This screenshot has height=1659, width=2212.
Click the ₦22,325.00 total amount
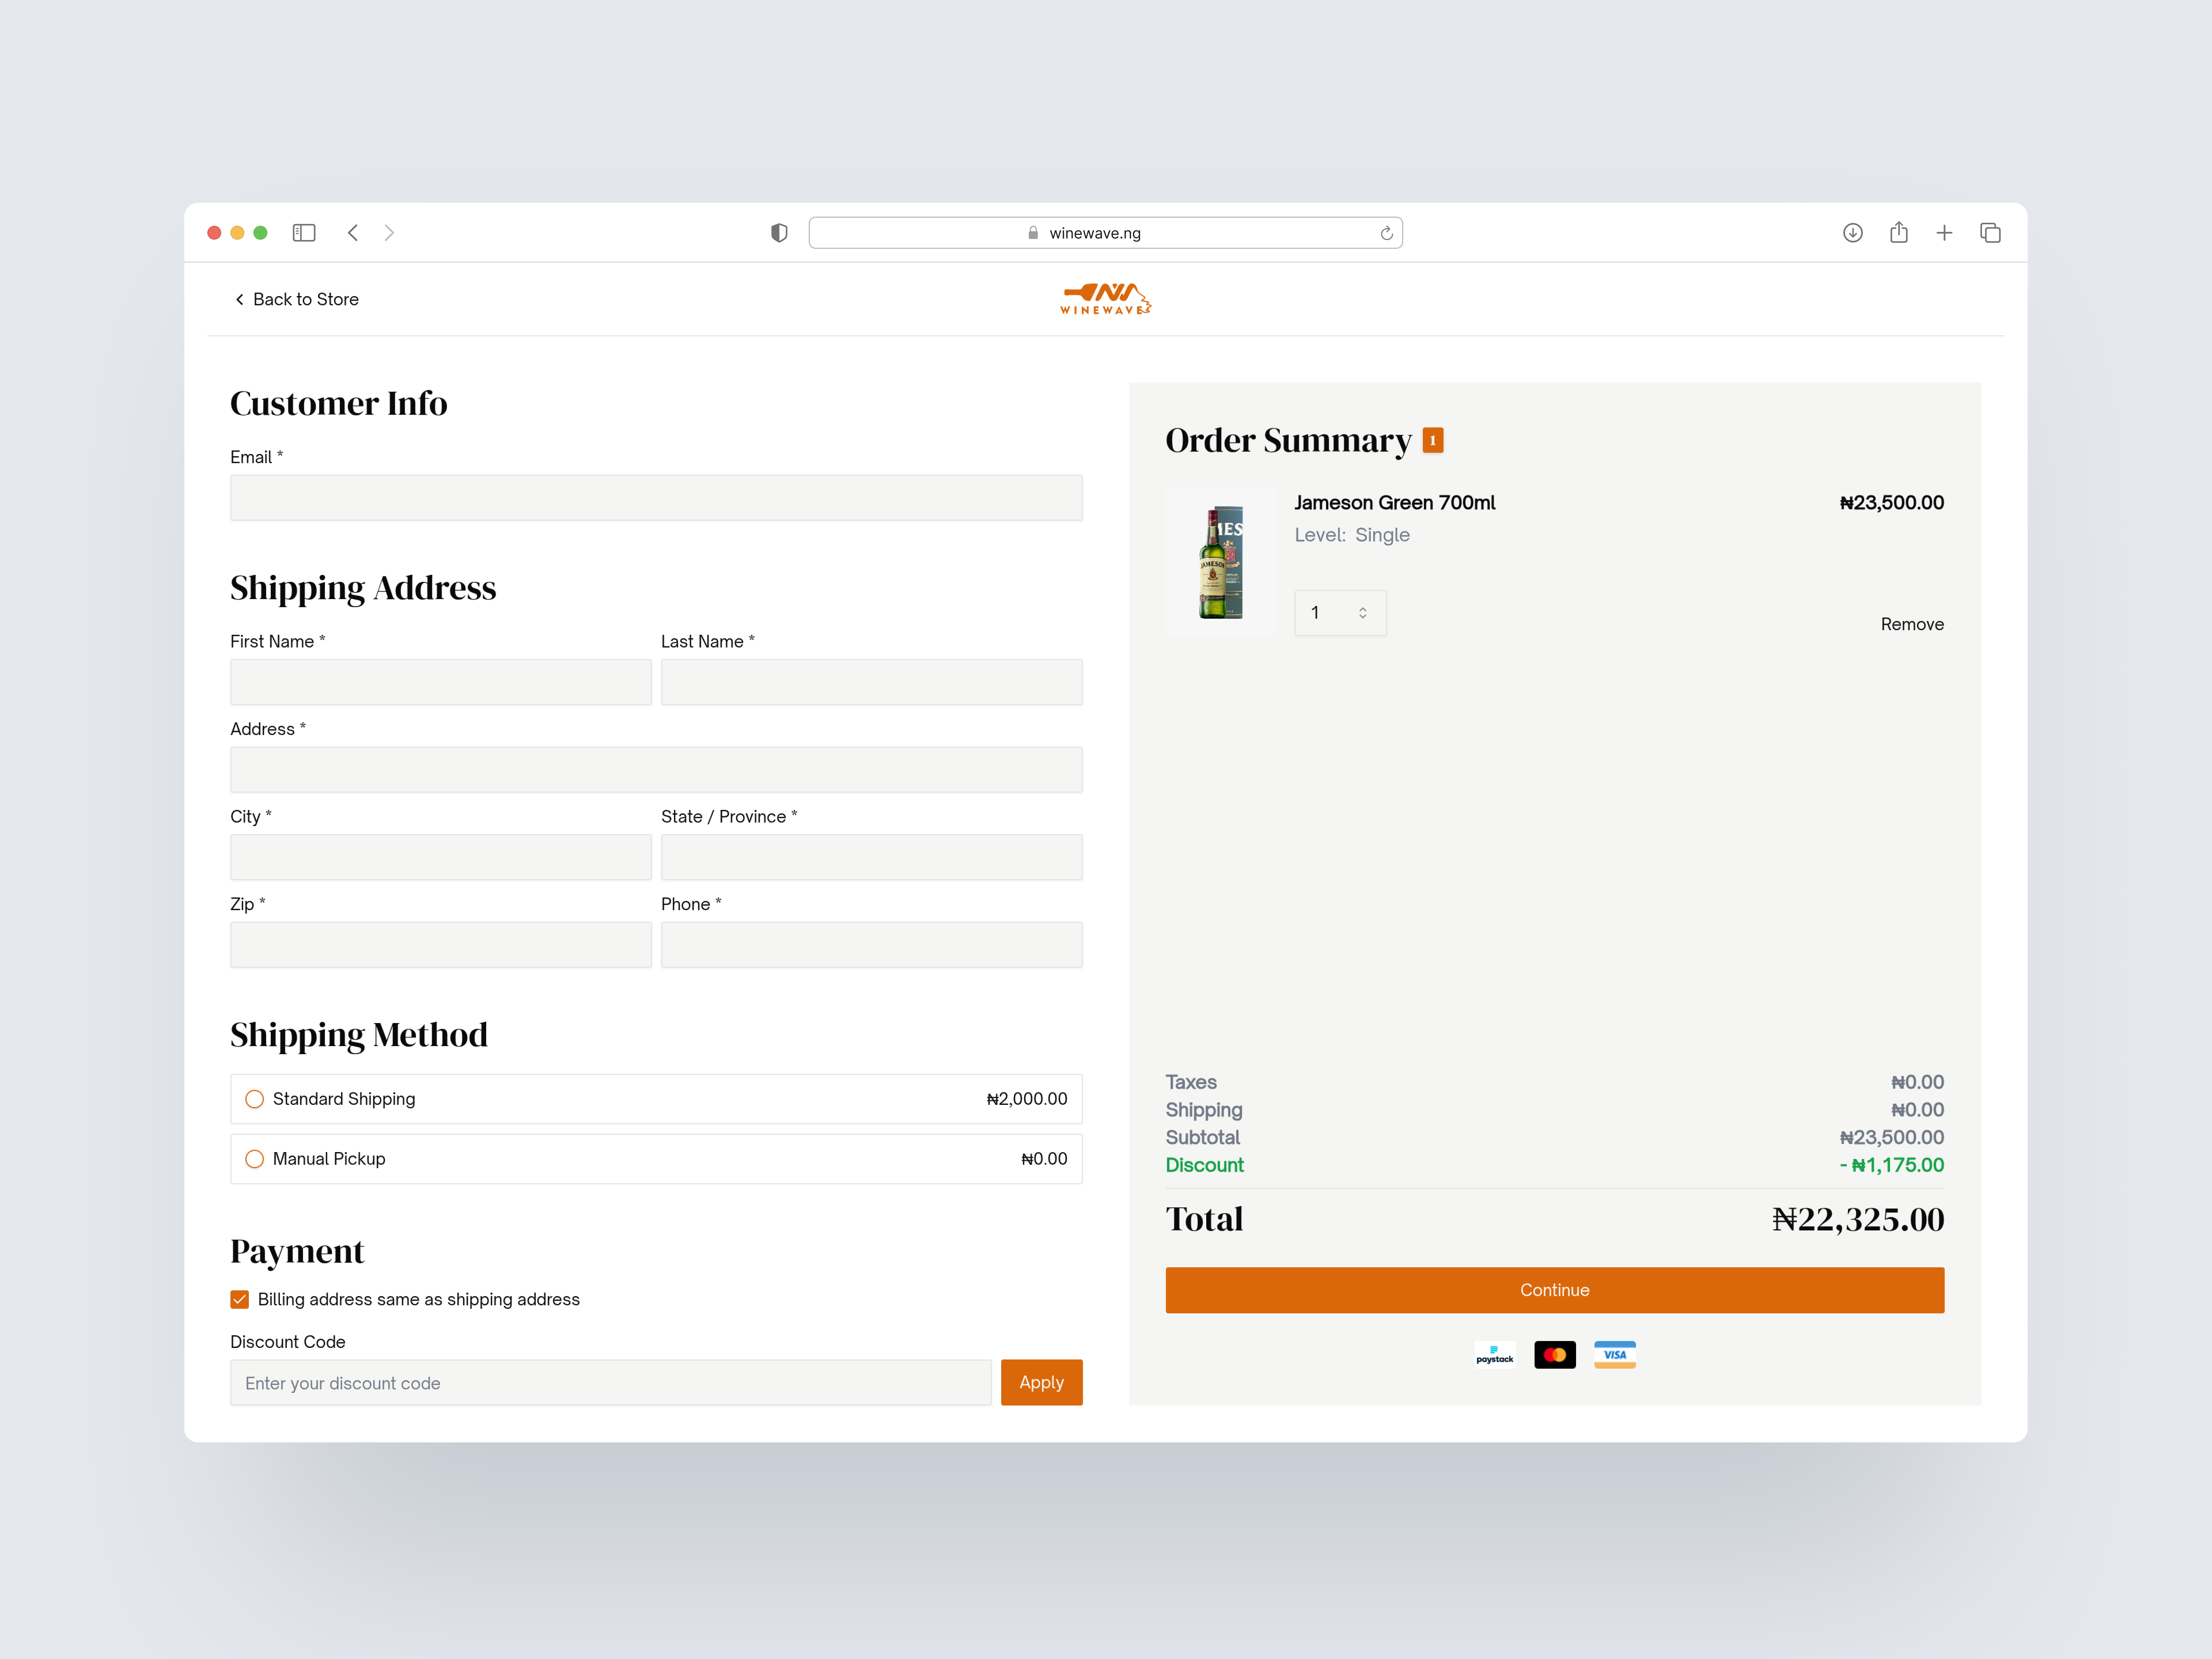pyautogui.click(x=1857, y=1220)
